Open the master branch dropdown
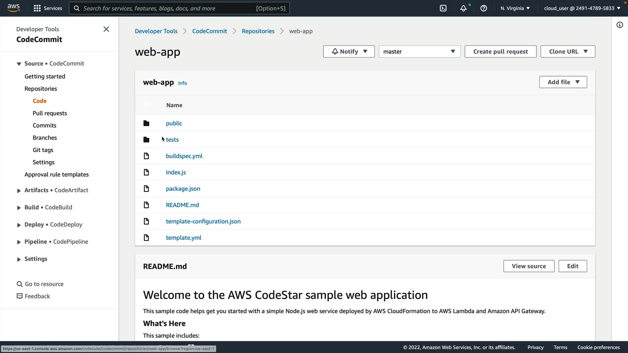Image resolution: width=628 pixels, height=353 pixels. [419, 52]
